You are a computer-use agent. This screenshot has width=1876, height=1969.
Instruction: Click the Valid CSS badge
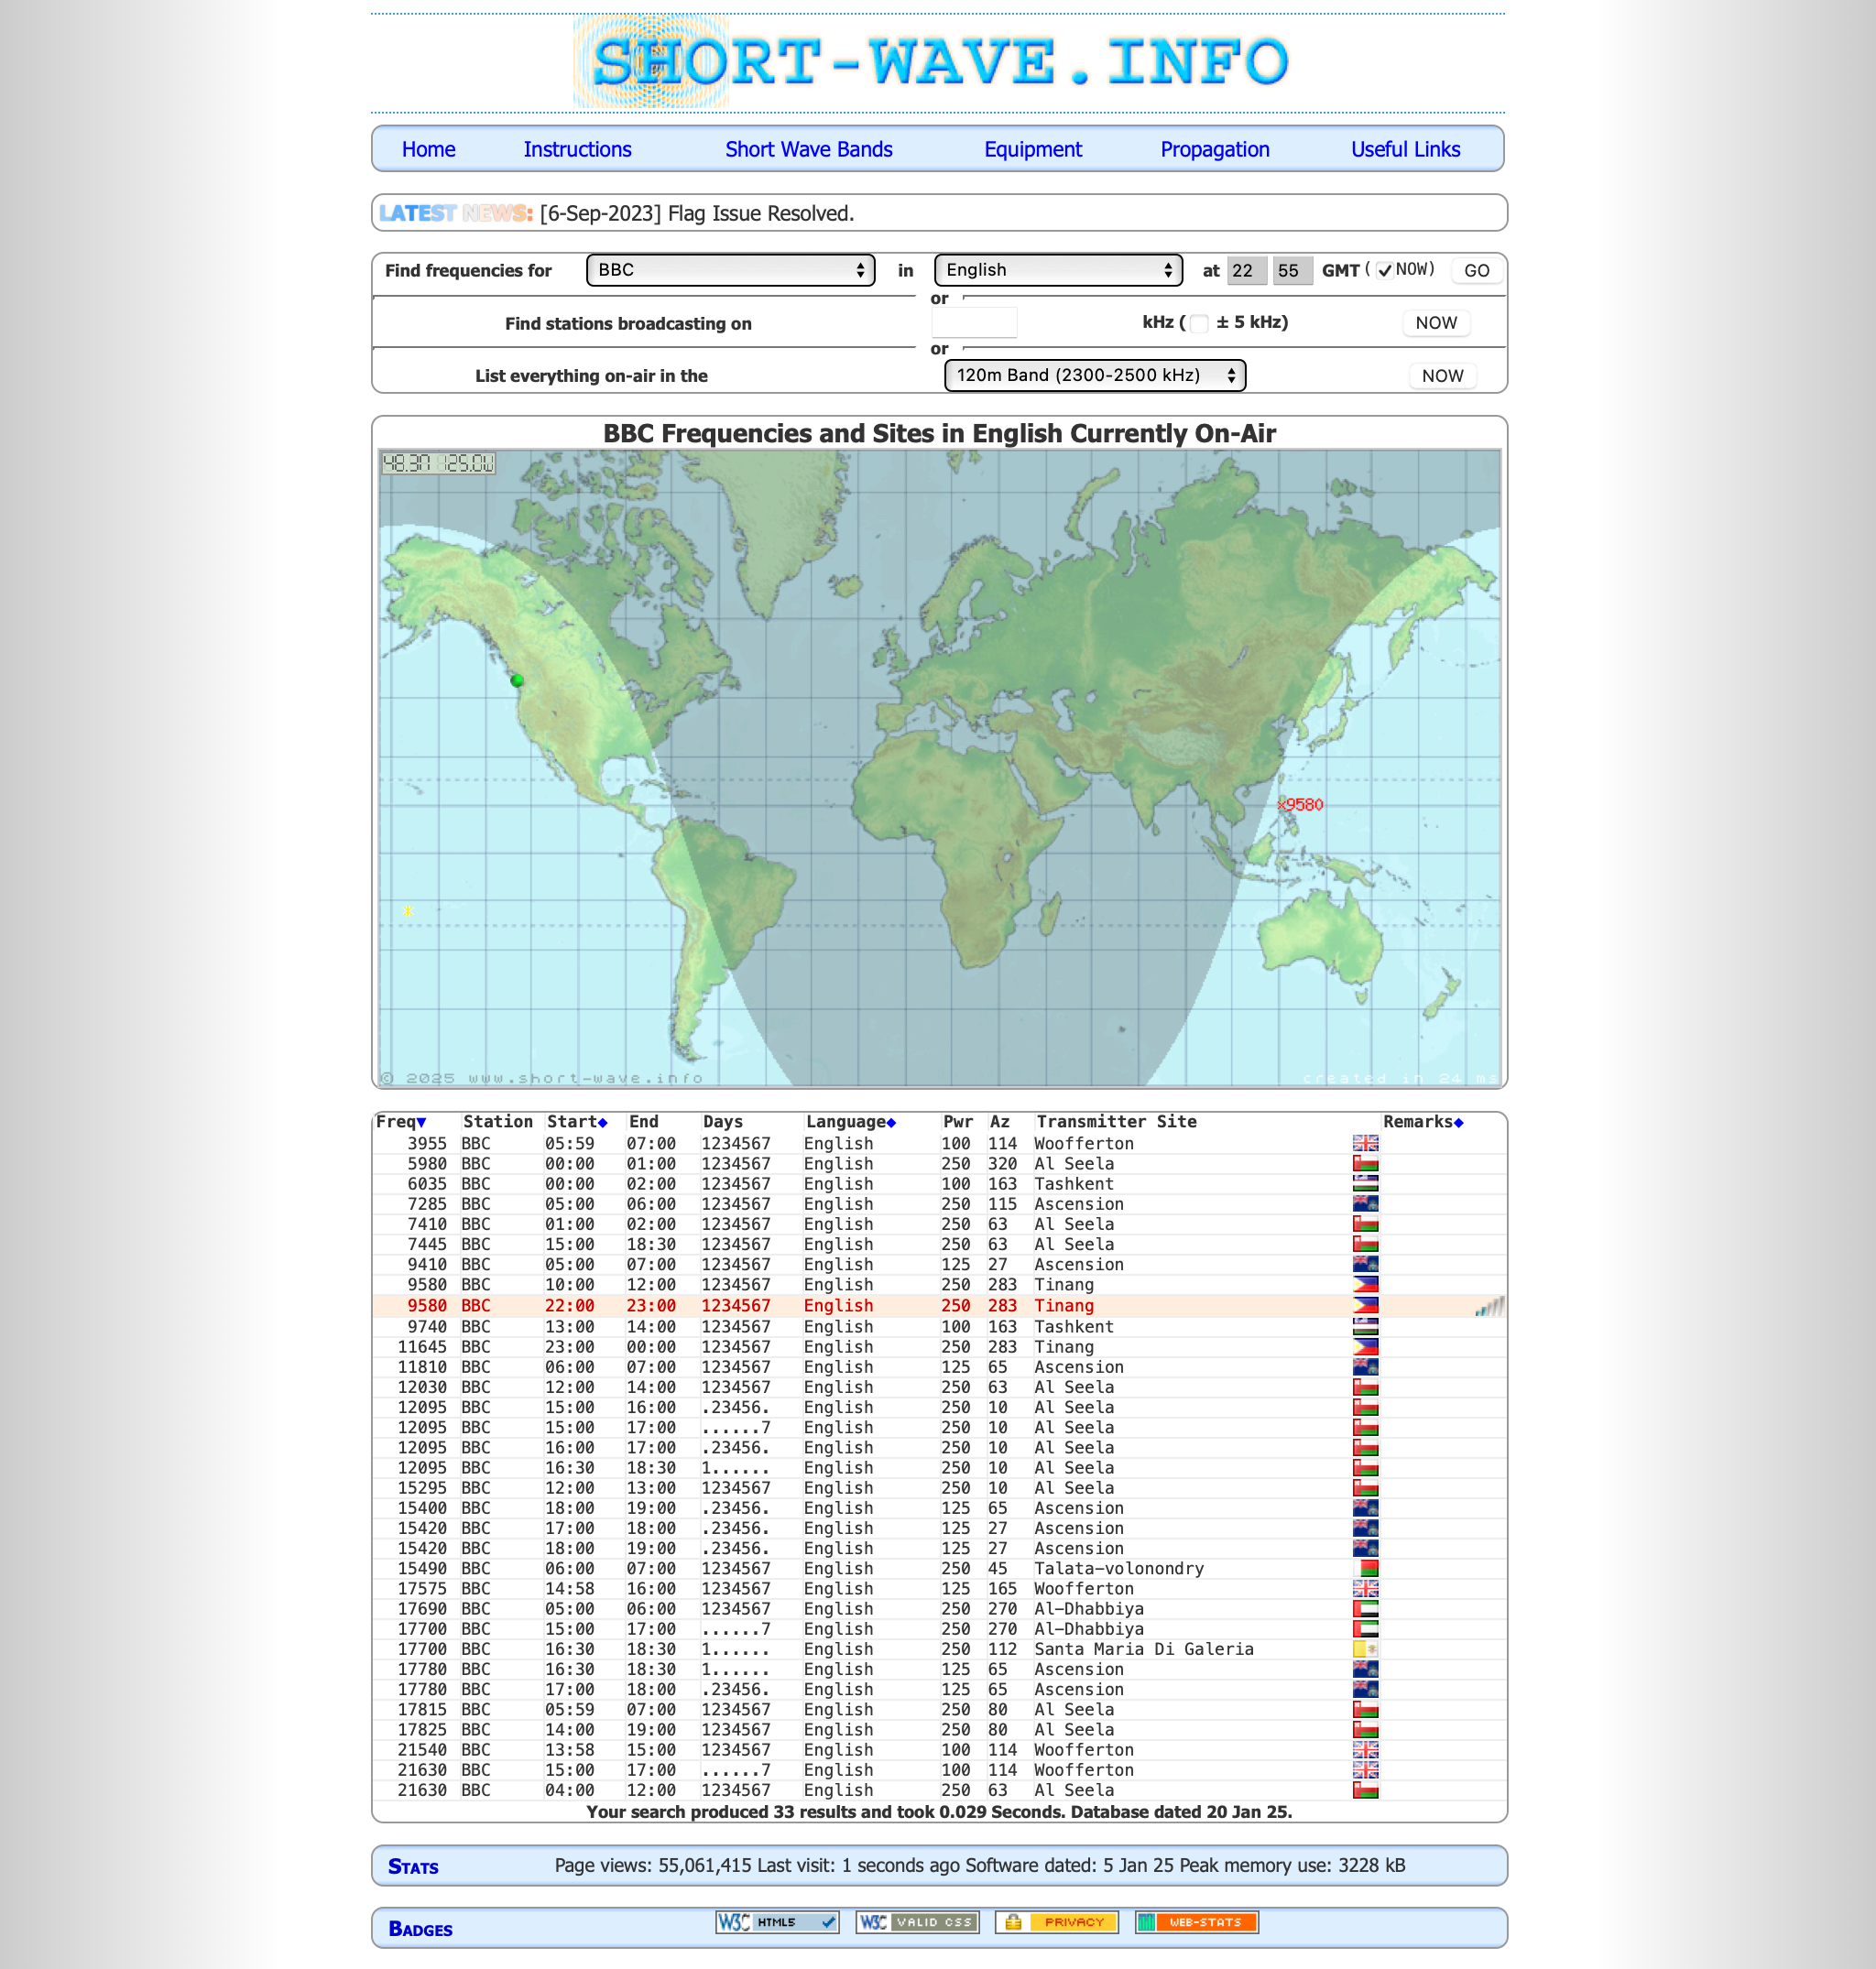pos(917,1921)
